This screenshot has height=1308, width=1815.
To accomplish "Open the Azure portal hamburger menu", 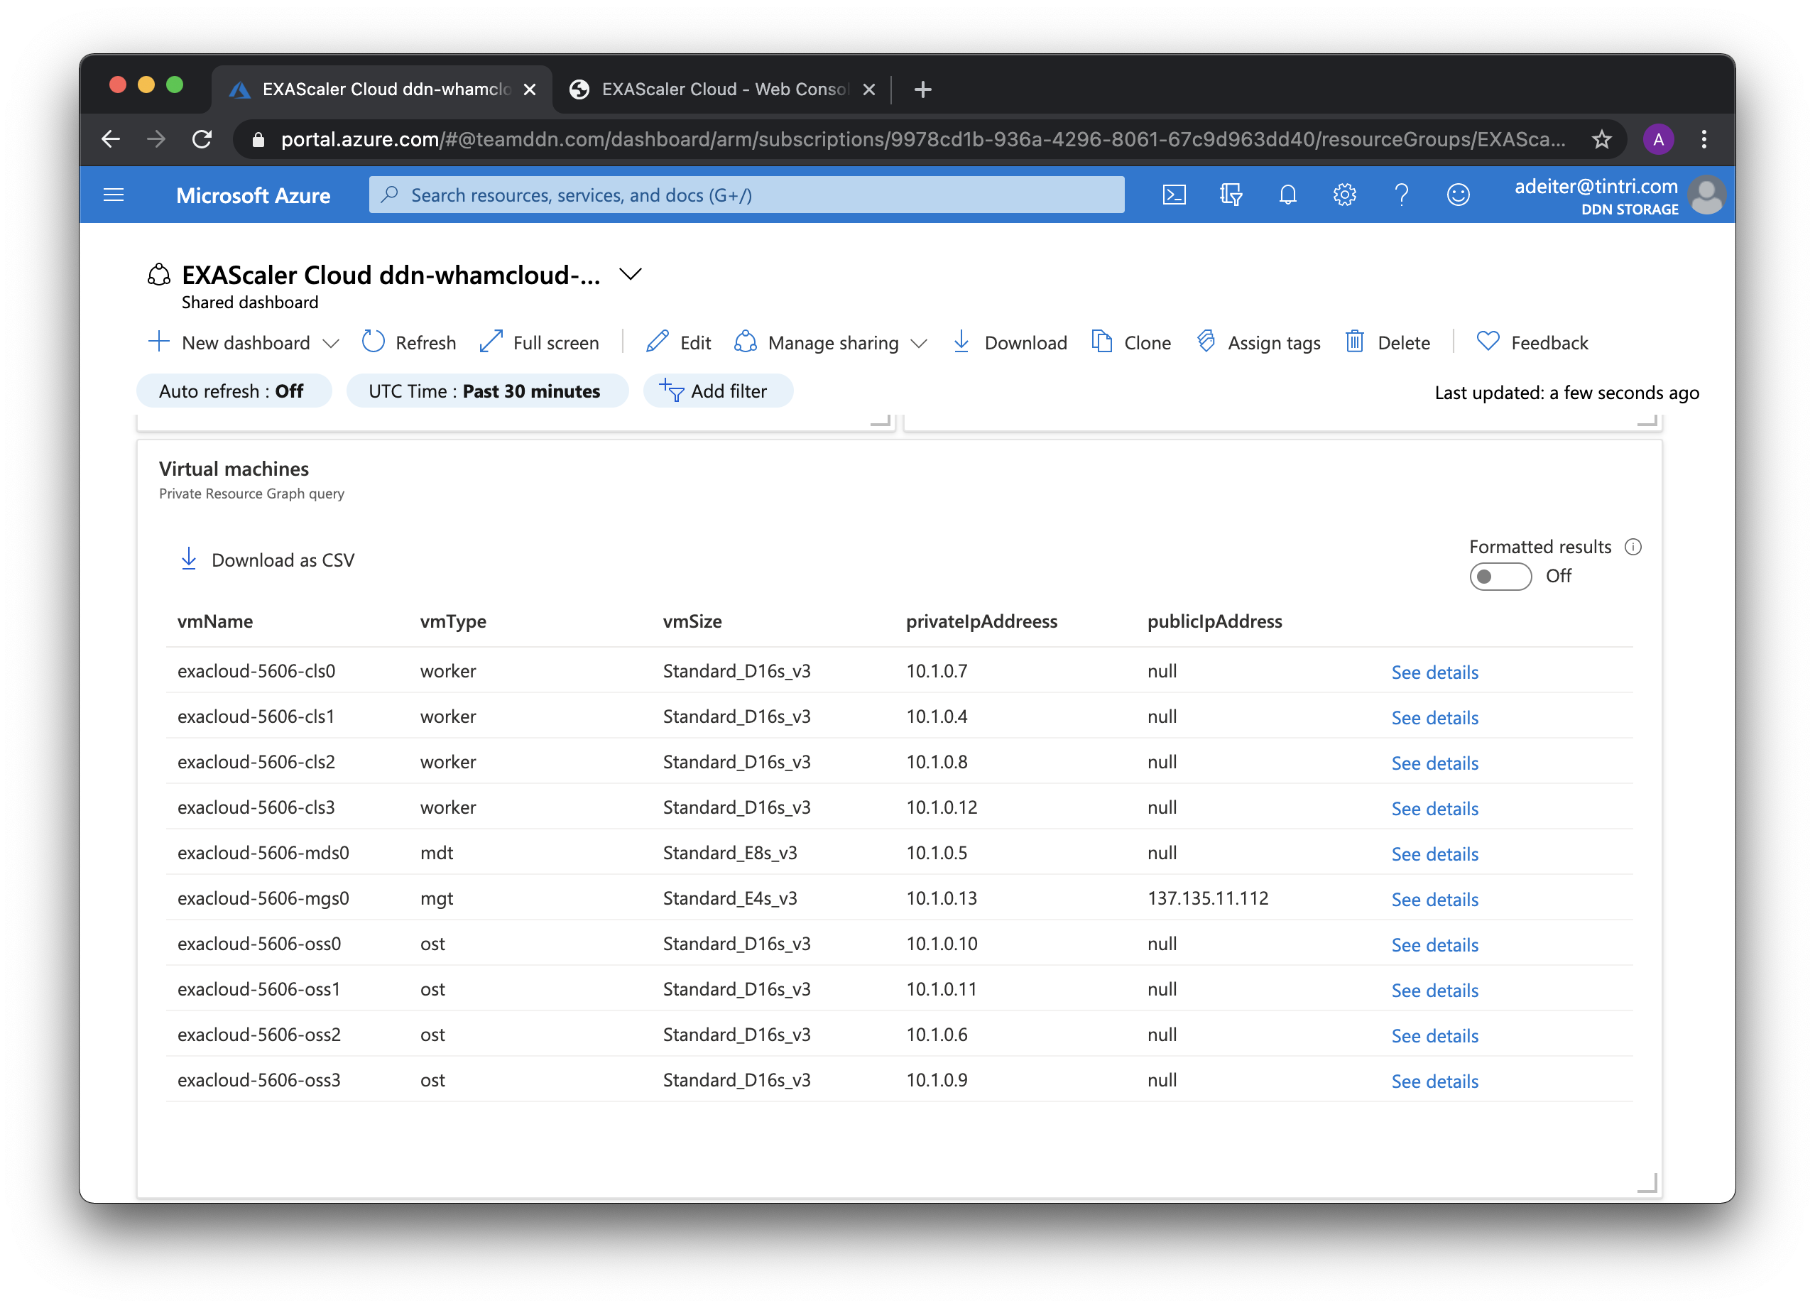I will pyautogui.click(x=114, y=195).
